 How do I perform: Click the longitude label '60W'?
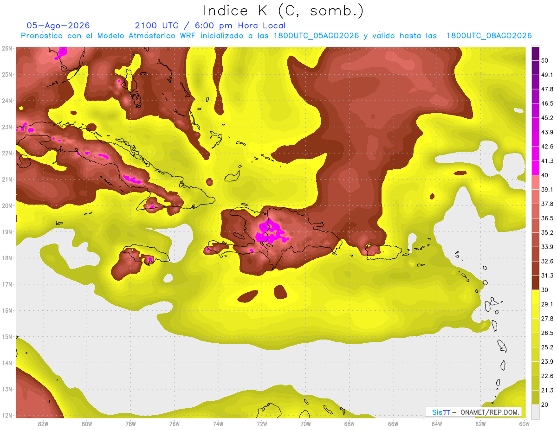tap(524, 424)
